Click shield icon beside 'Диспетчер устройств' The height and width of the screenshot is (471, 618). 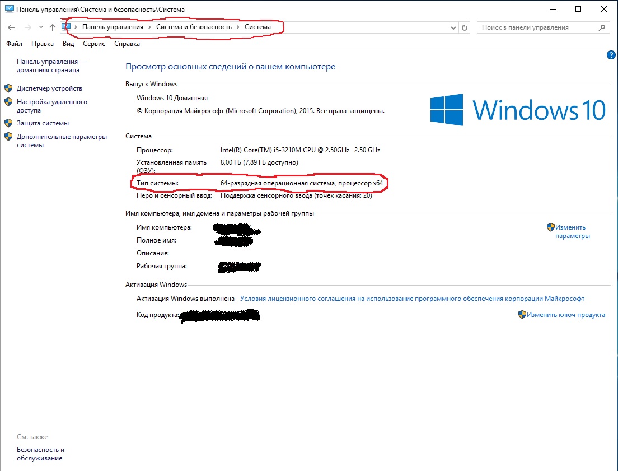8,88
